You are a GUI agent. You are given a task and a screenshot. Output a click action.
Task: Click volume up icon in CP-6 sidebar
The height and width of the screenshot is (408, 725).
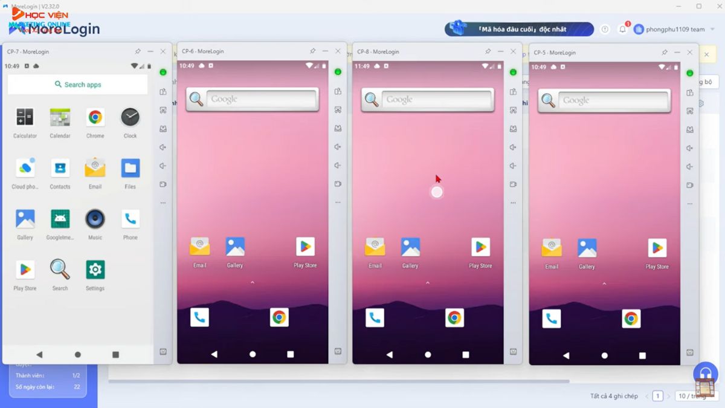pos(338,147)
